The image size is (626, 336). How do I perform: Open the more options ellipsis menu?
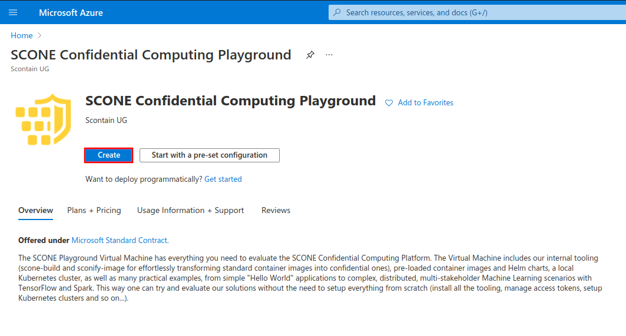click(329, 55)
